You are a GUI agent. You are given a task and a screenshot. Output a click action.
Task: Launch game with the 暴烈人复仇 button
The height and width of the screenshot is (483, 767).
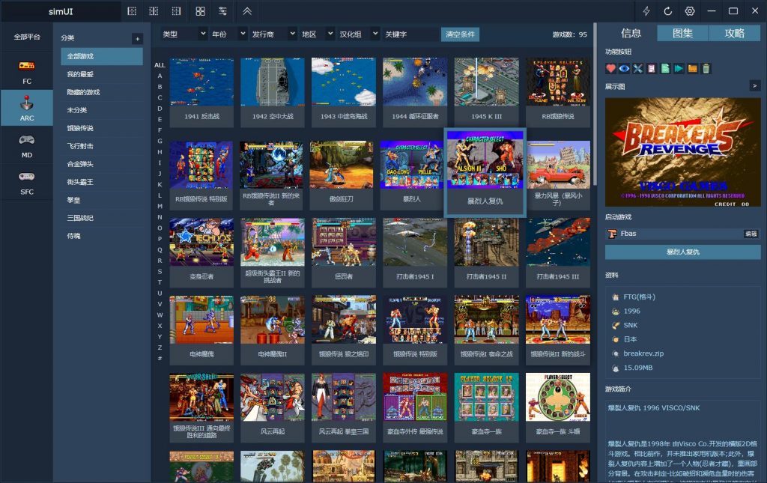682,252
